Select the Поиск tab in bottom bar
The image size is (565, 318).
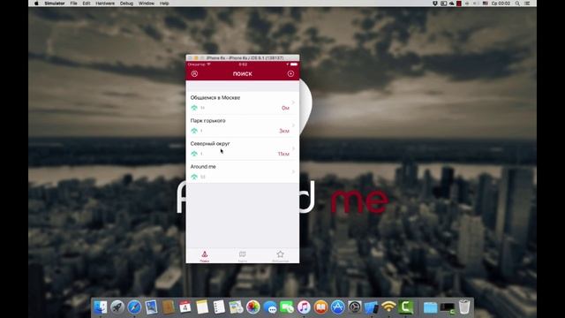tap(204, 256)
